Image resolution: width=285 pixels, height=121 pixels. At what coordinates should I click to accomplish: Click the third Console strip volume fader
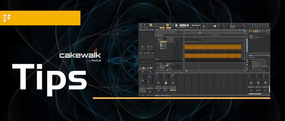[173, 75]
